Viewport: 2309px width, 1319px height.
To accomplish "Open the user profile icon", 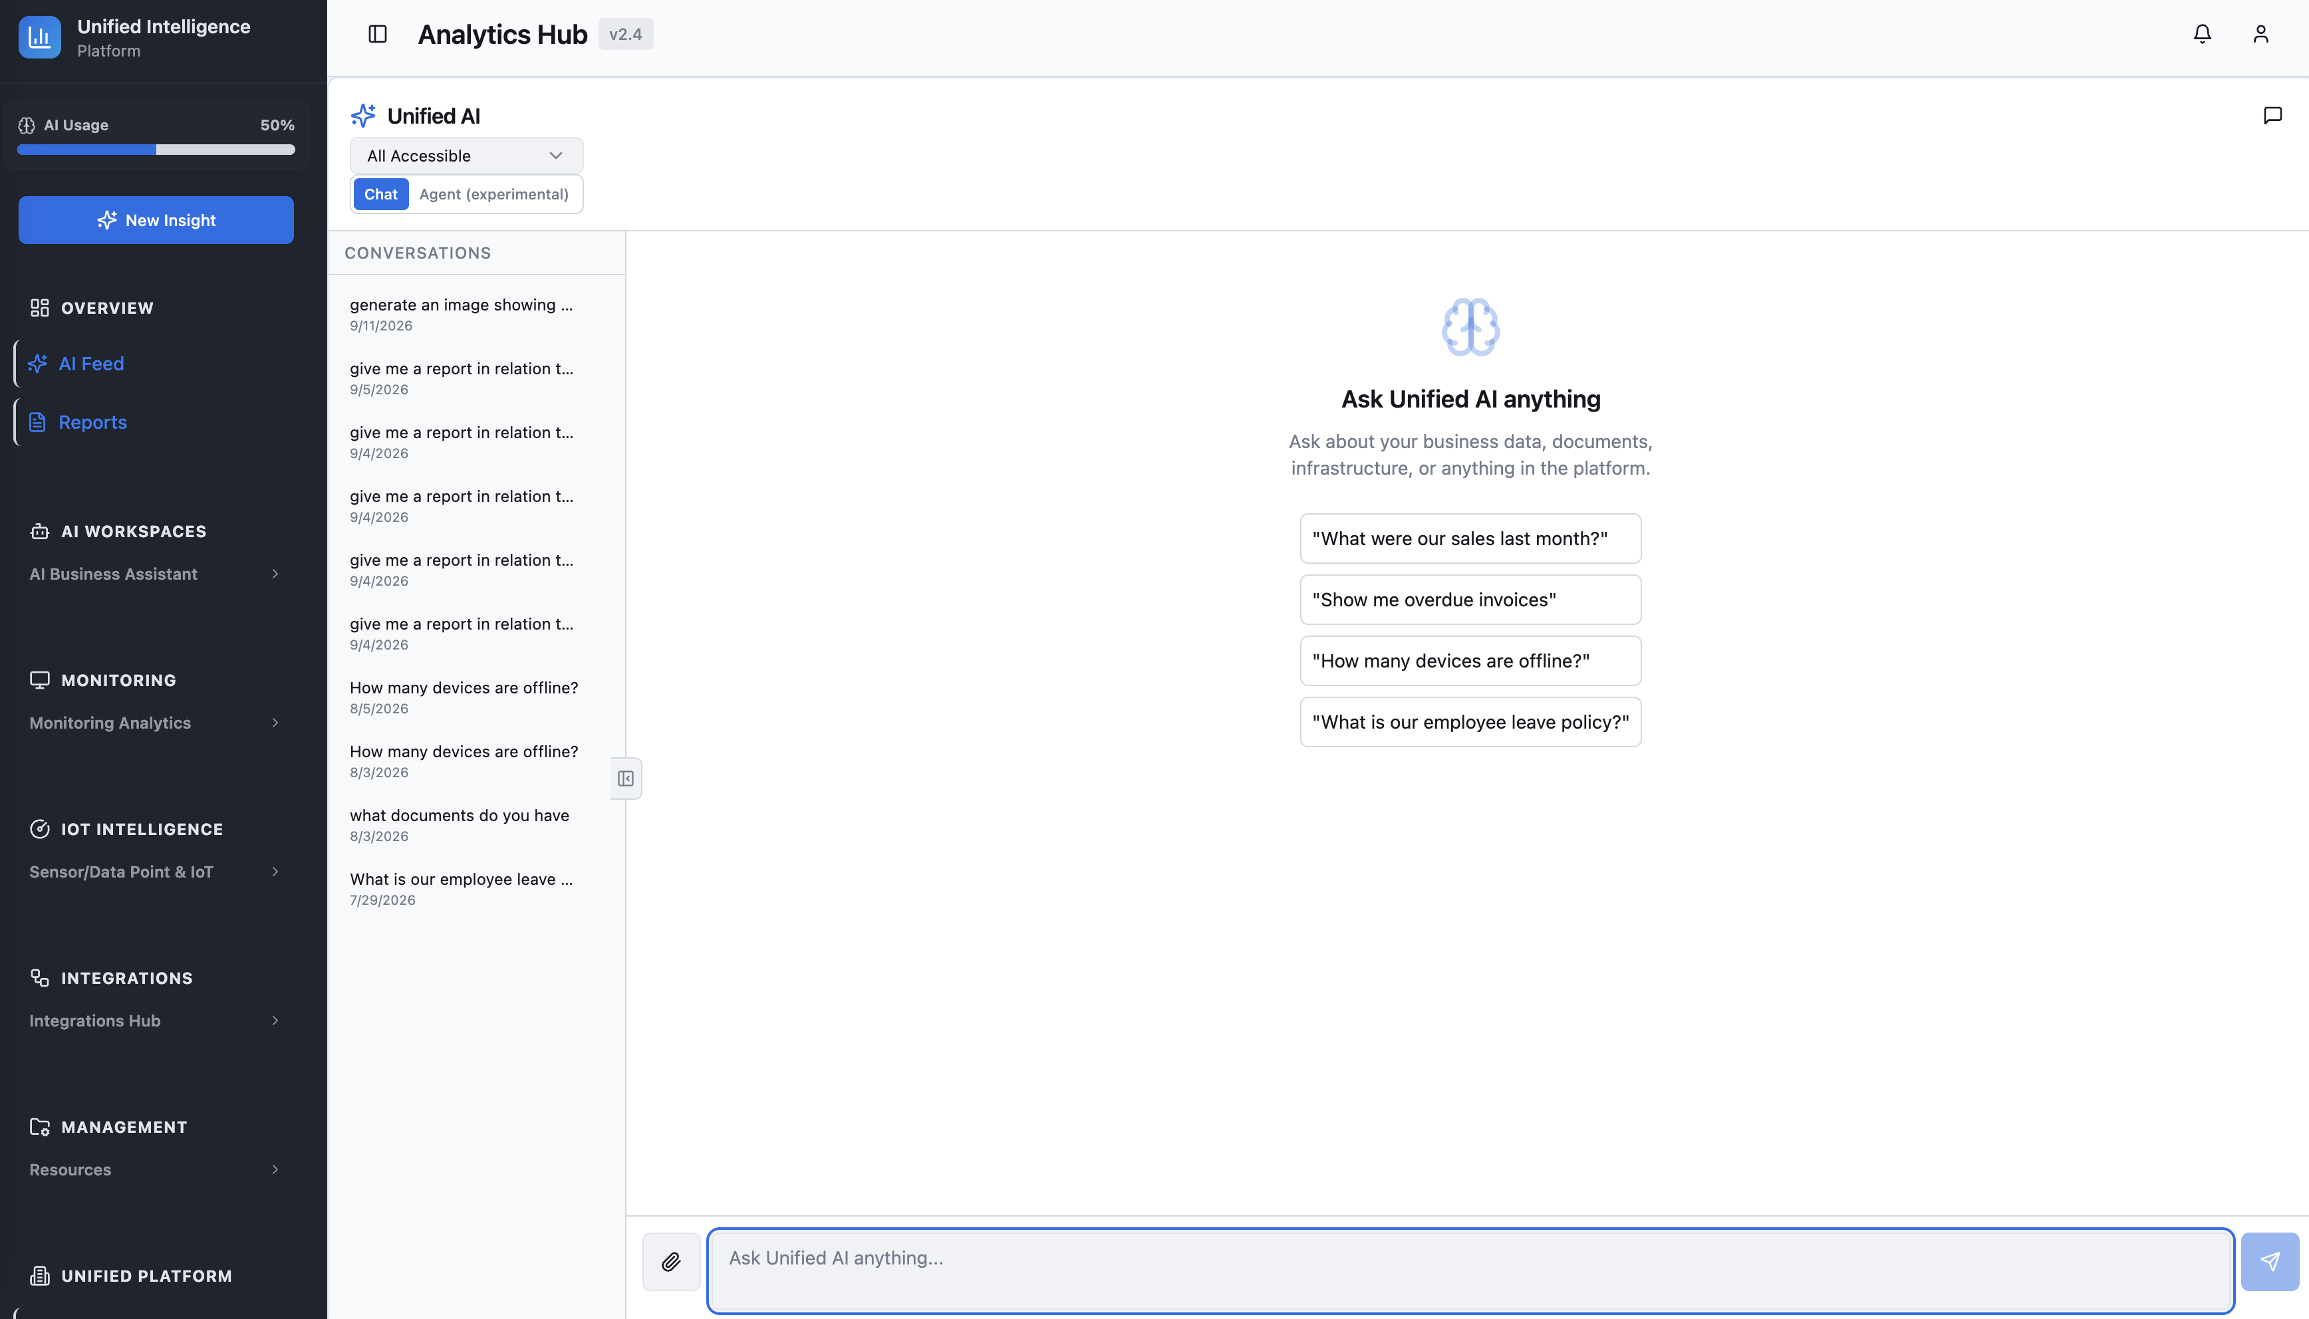I will pyautogui.click(x=2261, y=35).
